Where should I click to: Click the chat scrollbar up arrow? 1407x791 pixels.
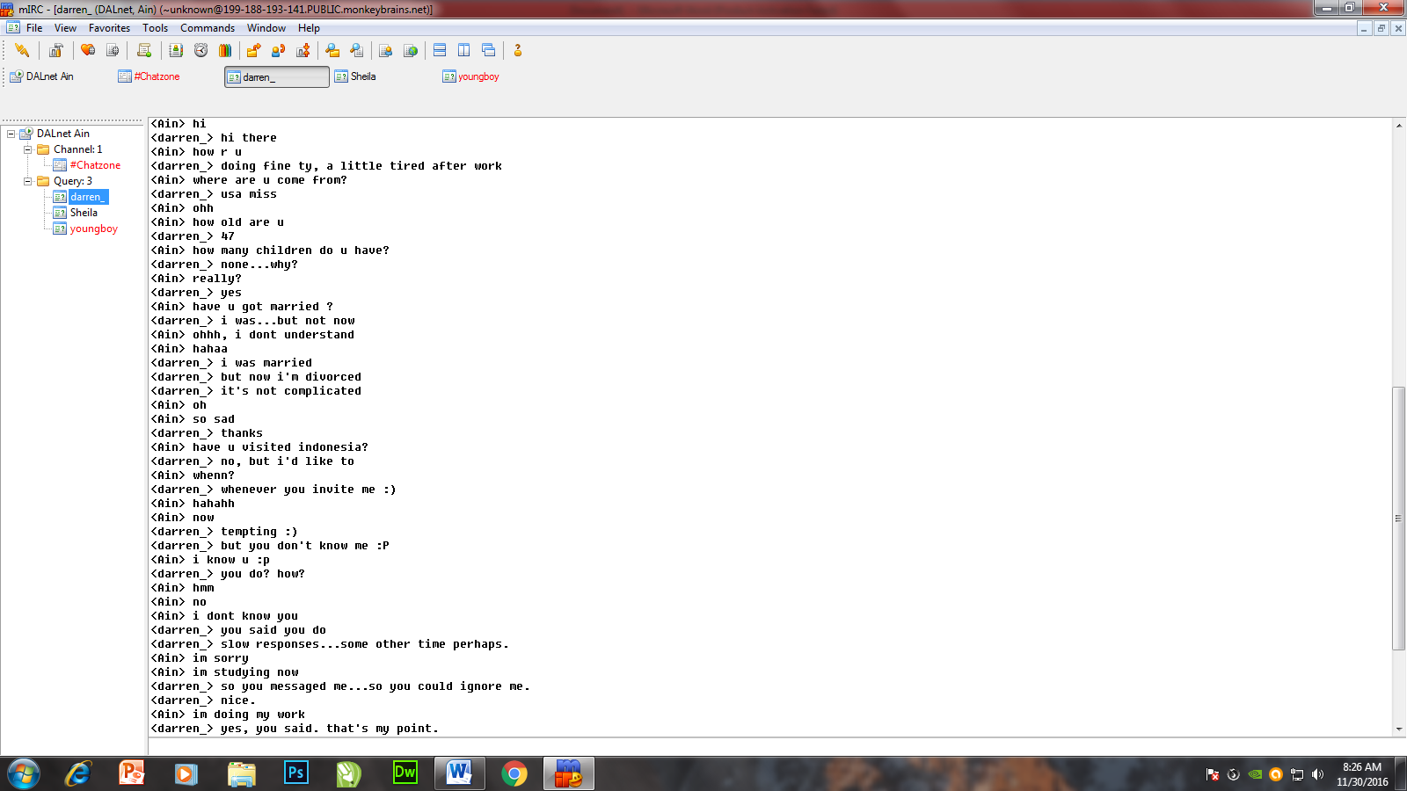[1398, 126]
